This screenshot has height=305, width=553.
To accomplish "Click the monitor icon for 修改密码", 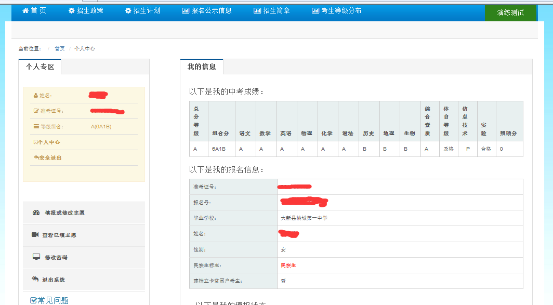I will point(36,257).
